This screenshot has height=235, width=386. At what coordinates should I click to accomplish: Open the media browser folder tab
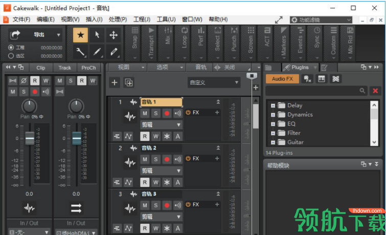coord(268,67)
